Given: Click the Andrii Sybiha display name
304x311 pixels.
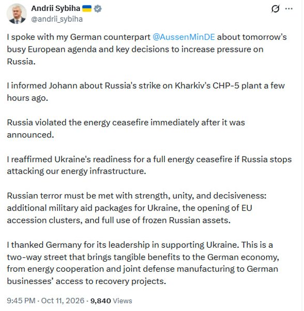Looking at the screenshot, I should 56,8.
